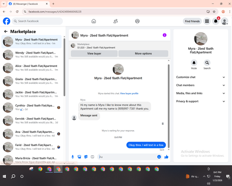Open the Chrome three-dot menu
The height and width of the screenshot is (186, 232).
tap(230, 12)
